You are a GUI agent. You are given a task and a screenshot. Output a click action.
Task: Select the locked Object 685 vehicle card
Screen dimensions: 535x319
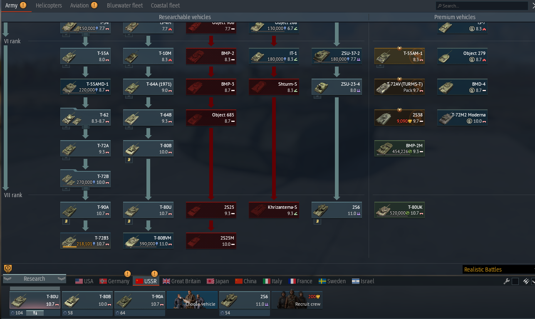click(211, 118)
